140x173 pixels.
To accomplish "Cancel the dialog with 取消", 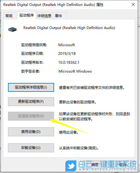I will click(x=123, y=165).
